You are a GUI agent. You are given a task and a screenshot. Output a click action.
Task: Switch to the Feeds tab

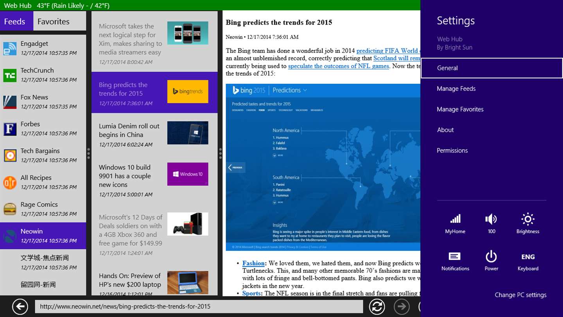tap(16, 21)
